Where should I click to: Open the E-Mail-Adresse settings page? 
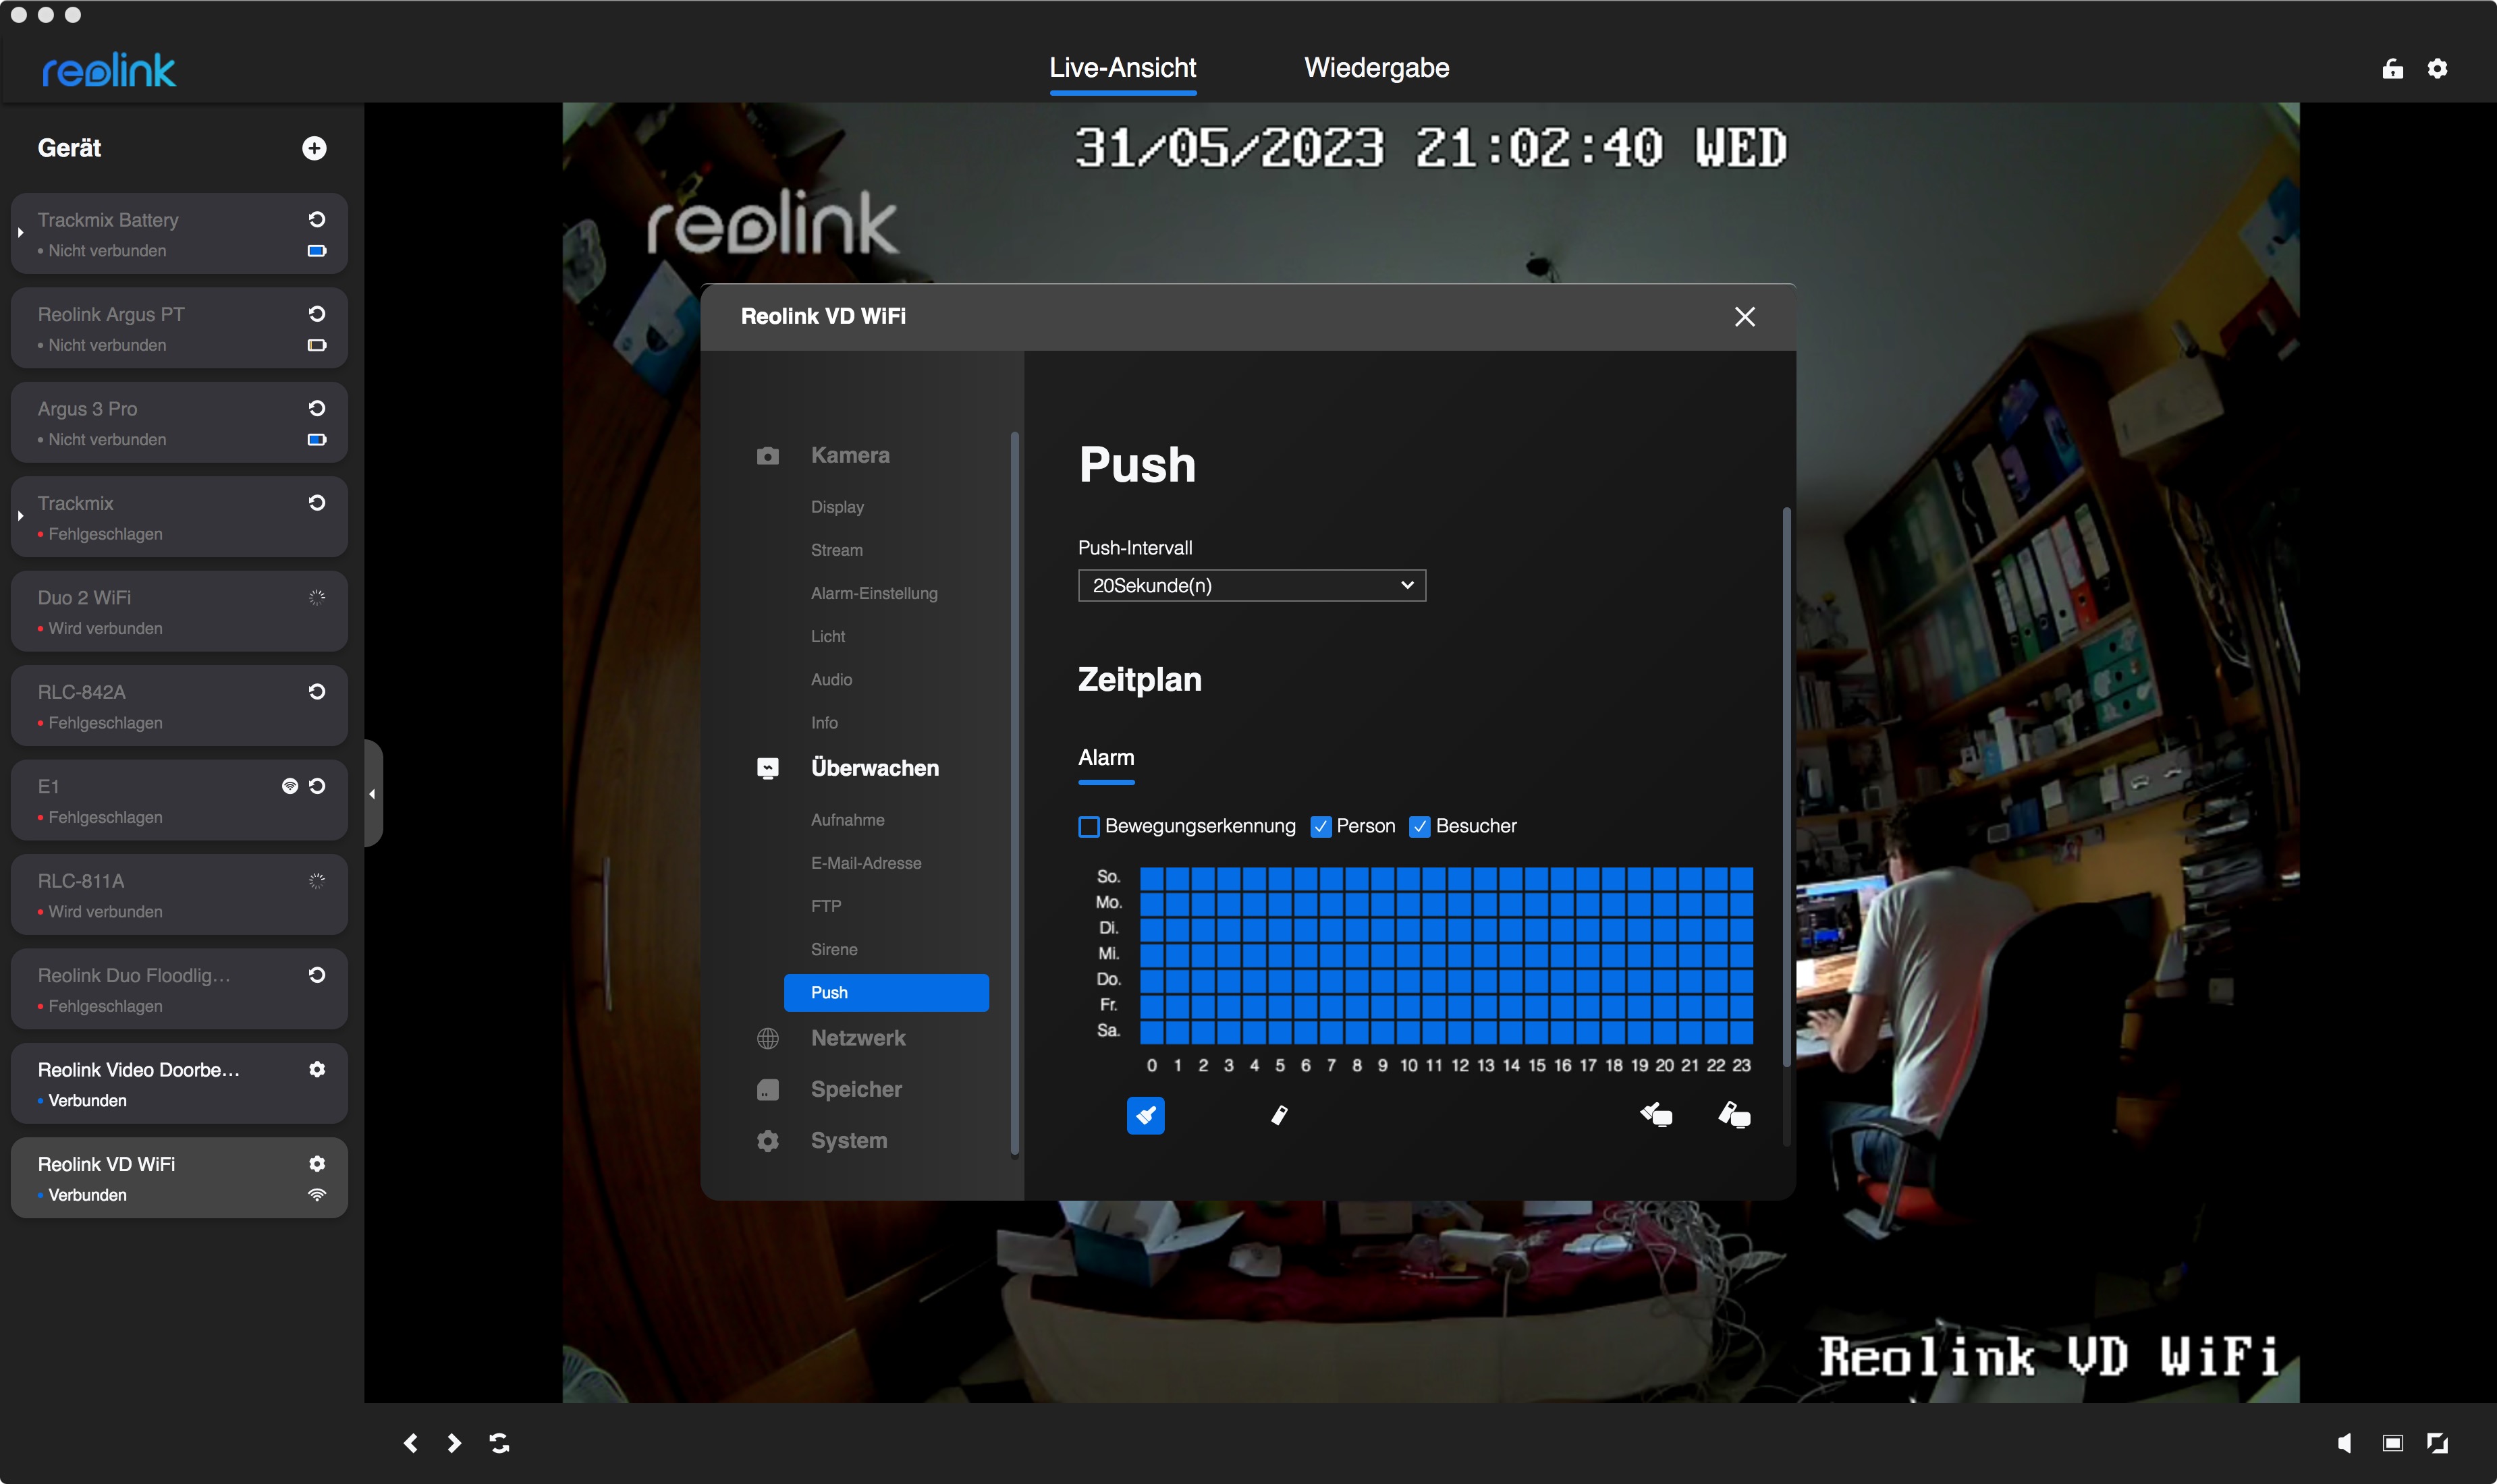(865, 862)
